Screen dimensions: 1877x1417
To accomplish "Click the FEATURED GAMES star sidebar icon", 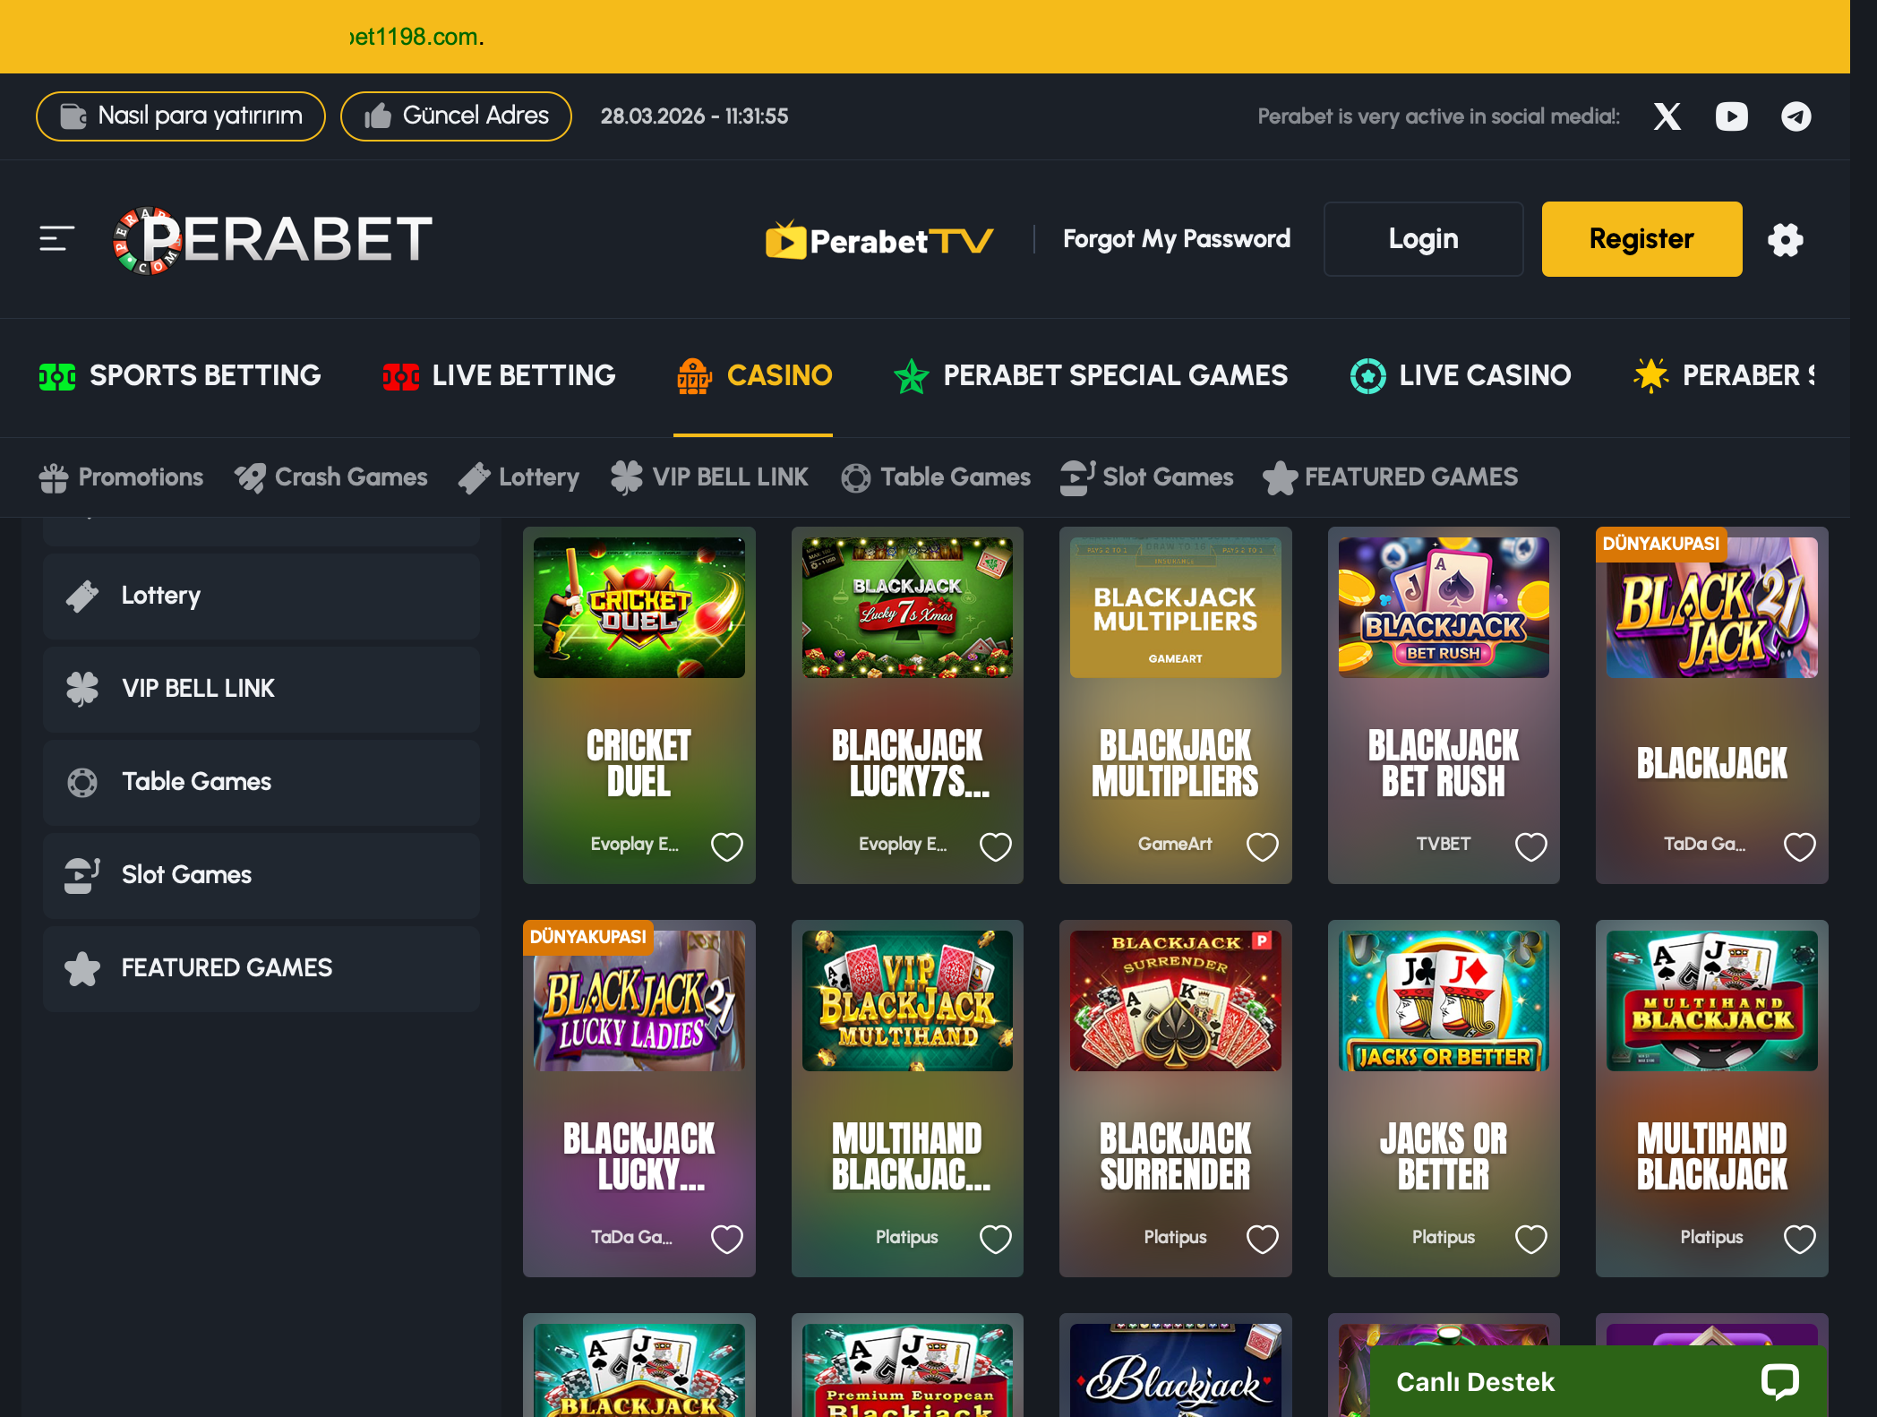I will click(x=82, y=968).
